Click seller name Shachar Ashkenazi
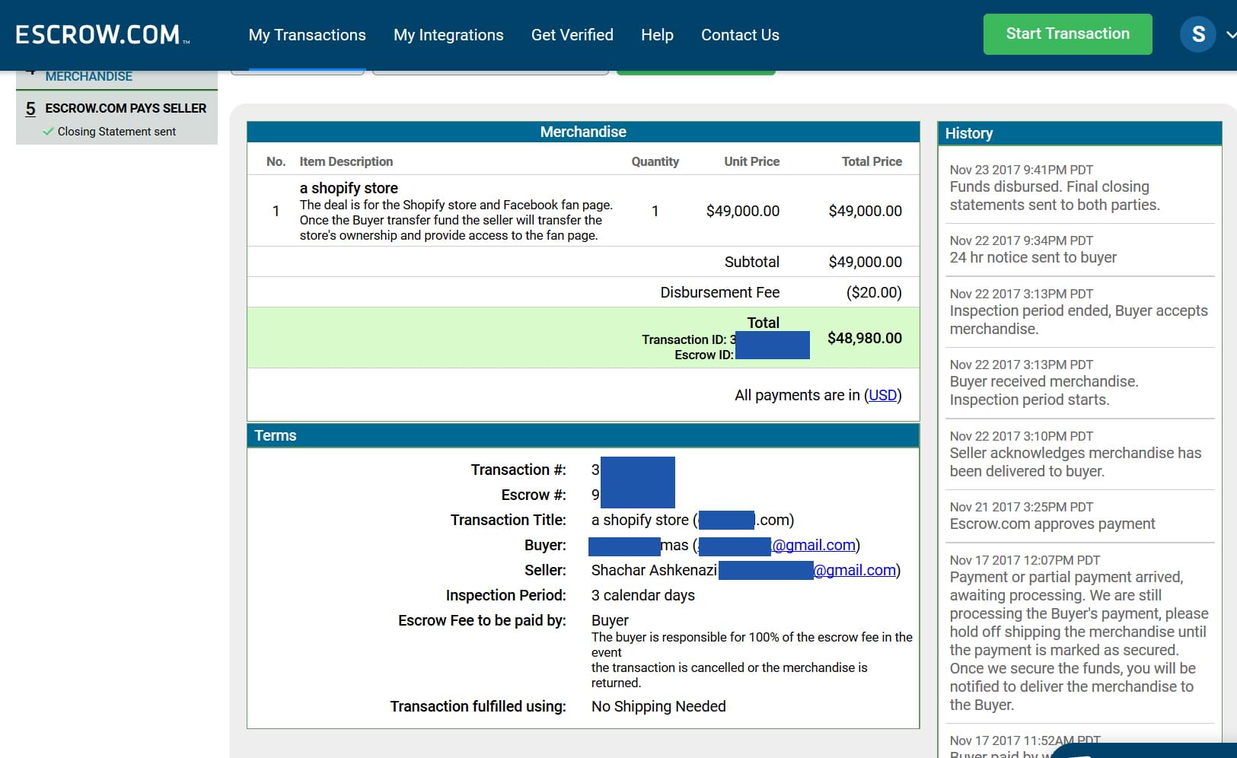This screenshot has width=1237, height=758. (x=654, y=570)
